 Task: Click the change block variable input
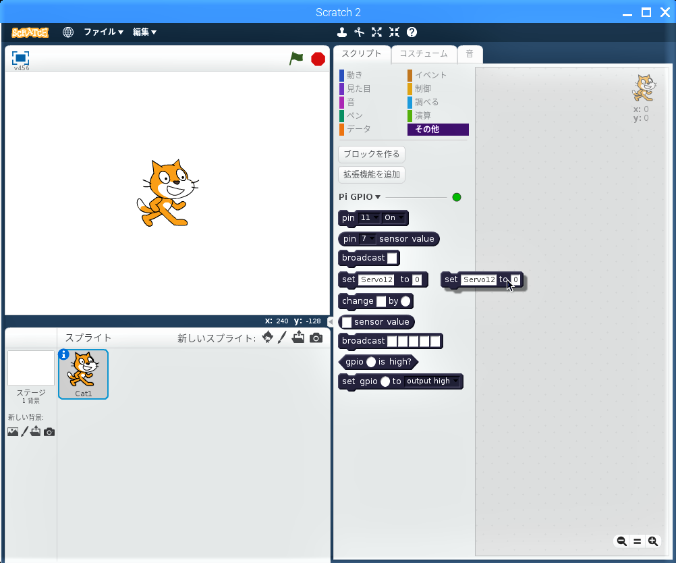381,301
